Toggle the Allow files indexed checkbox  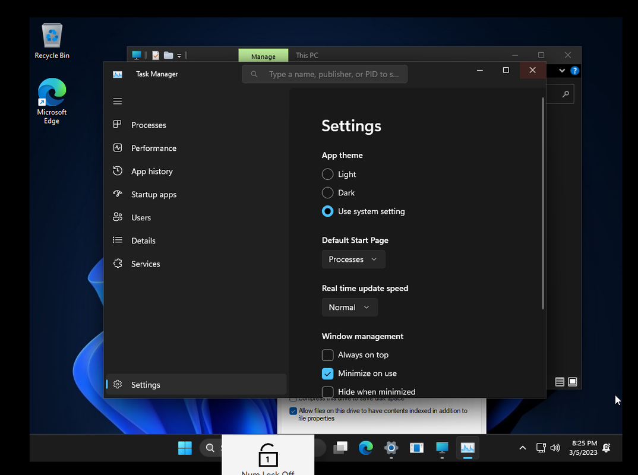point(293,411)
